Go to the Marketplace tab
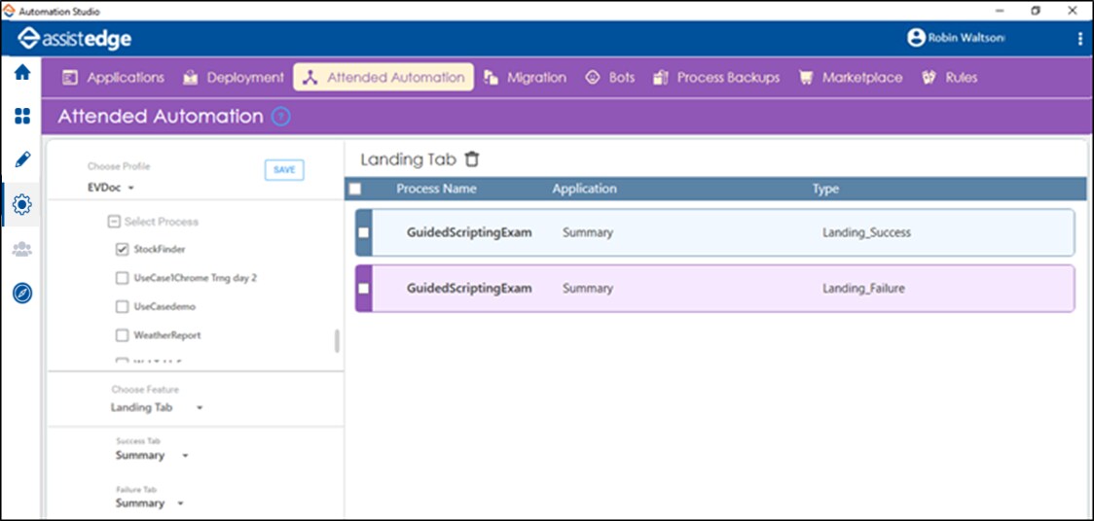Image resolution: width=1094 pixels, height=521 pixels. coord(850,78)
